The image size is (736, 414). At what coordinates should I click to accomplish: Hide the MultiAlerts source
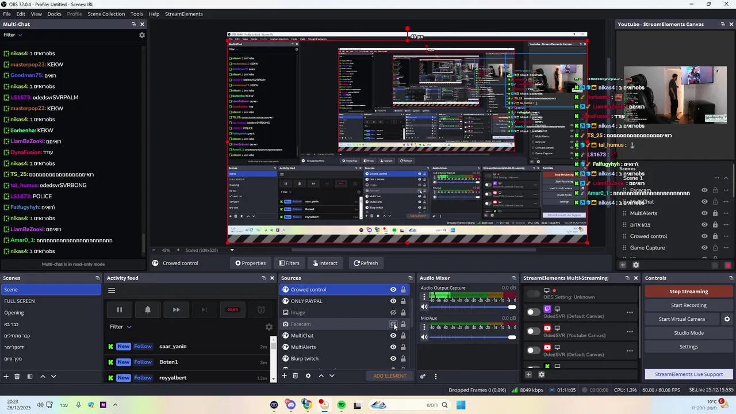pos(393,347)
